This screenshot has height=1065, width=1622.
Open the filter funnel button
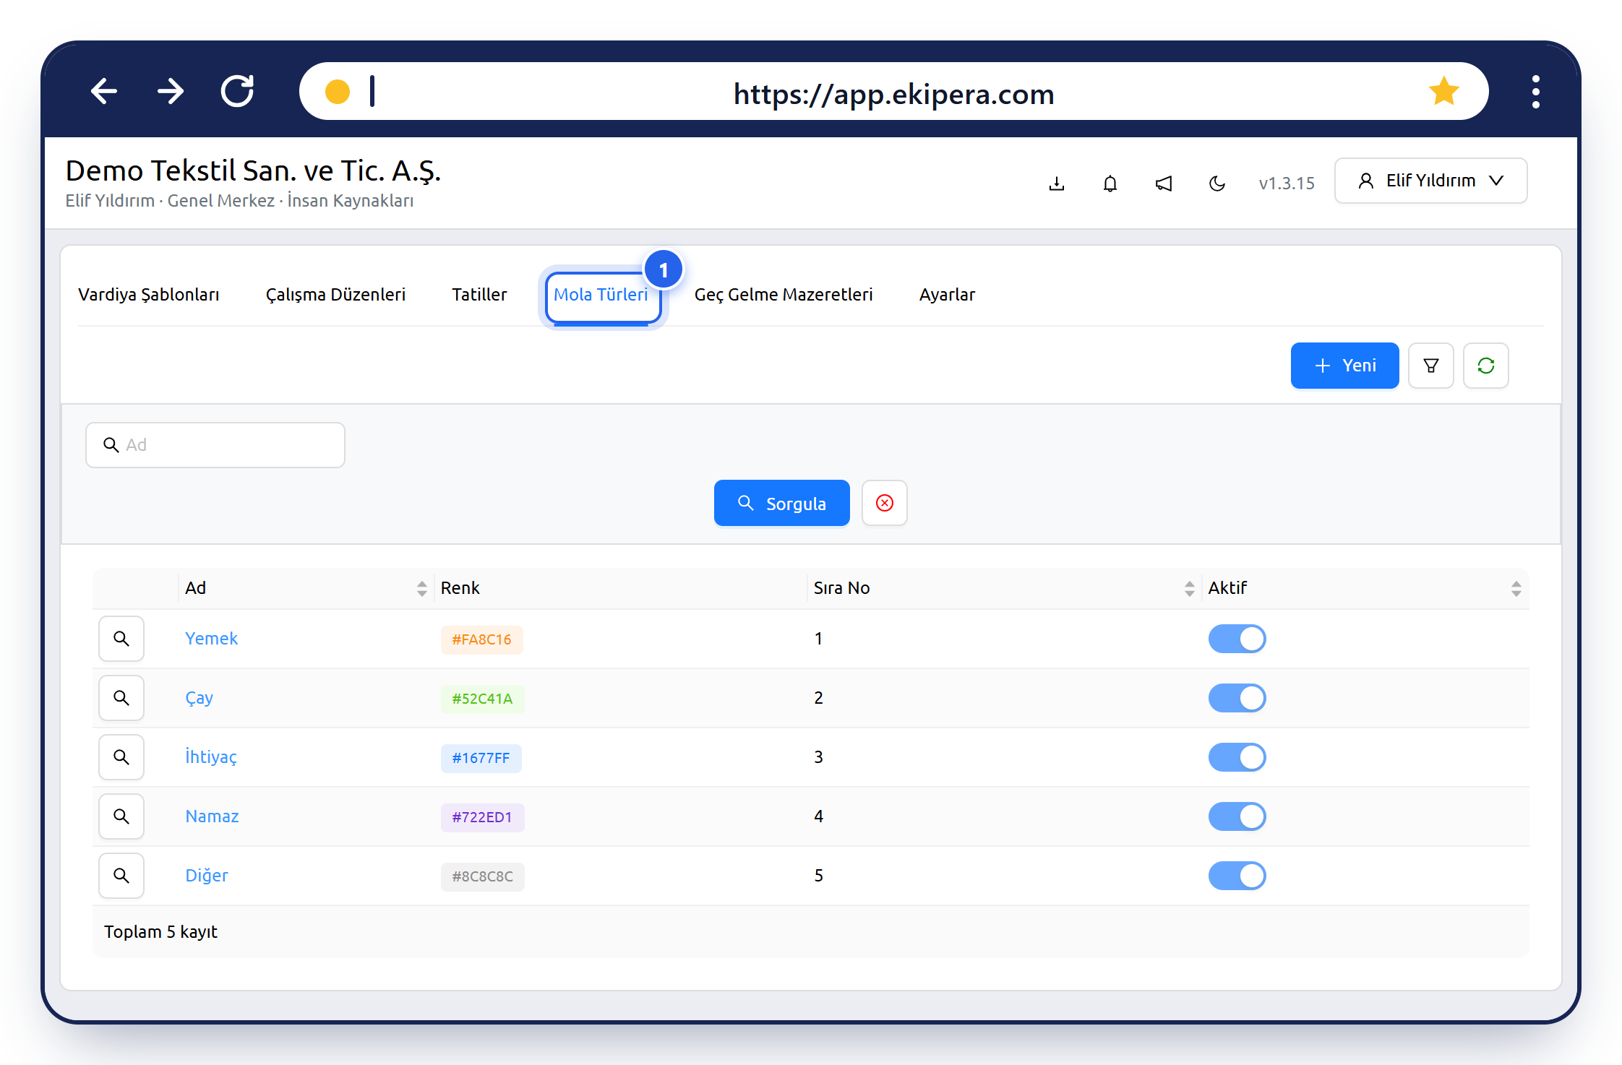(1430, 366)
